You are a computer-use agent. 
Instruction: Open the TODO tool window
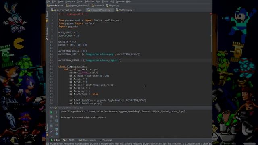[x=69, y=140]
